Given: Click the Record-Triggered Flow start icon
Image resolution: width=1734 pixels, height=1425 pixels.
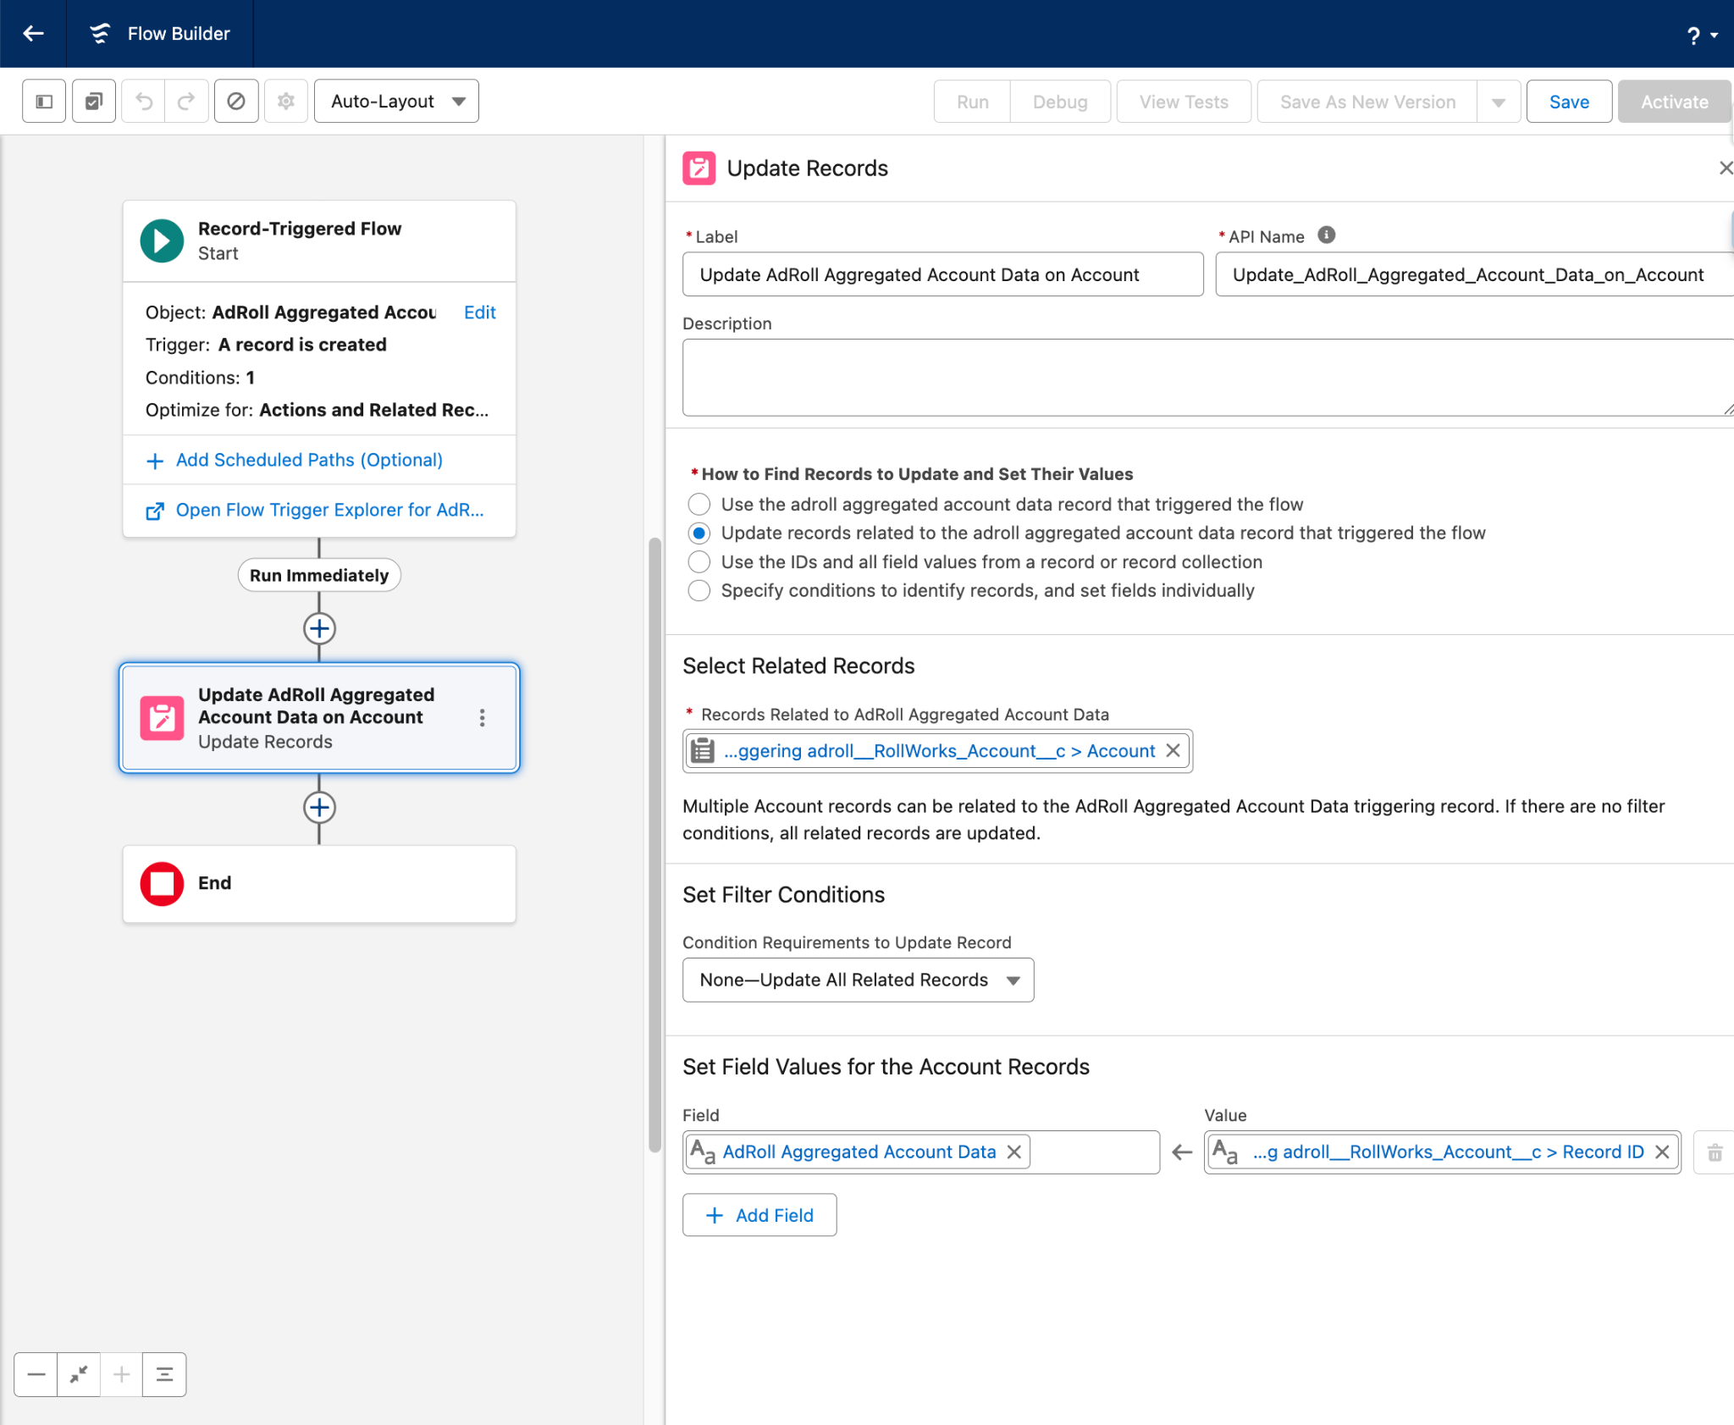Looking at the screenshot, I should (x=162, y=241).
